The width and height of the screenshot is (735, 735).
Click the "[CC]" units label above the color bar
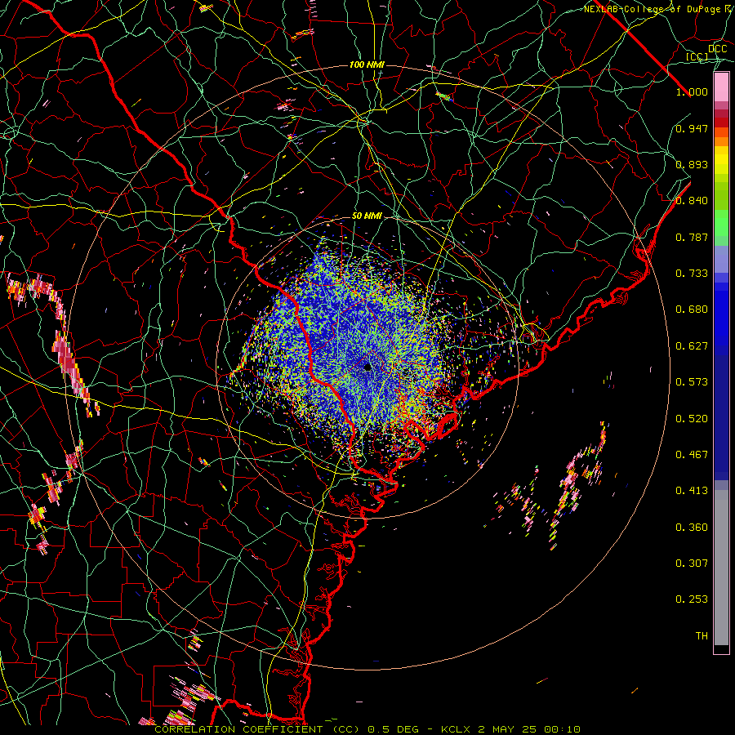click(697, 56)
